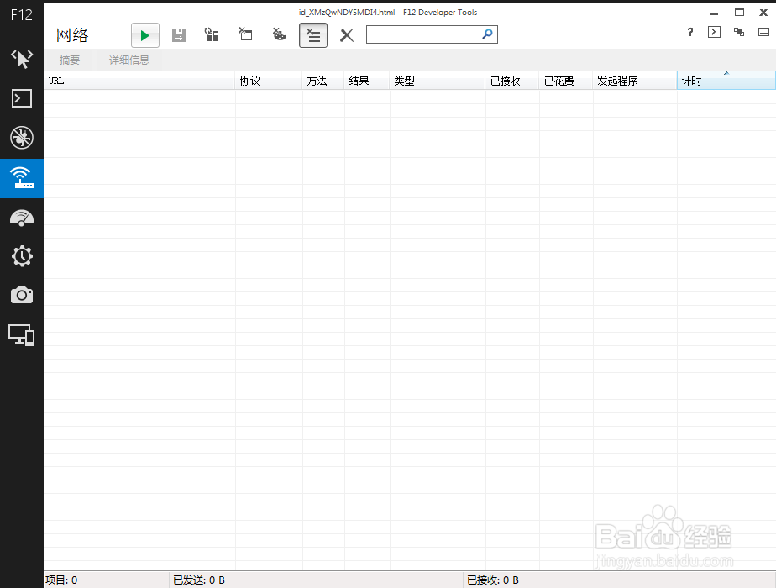Click the export captured traffic save icon
Viewport: 776px width, 588px height.
(179, 35)
